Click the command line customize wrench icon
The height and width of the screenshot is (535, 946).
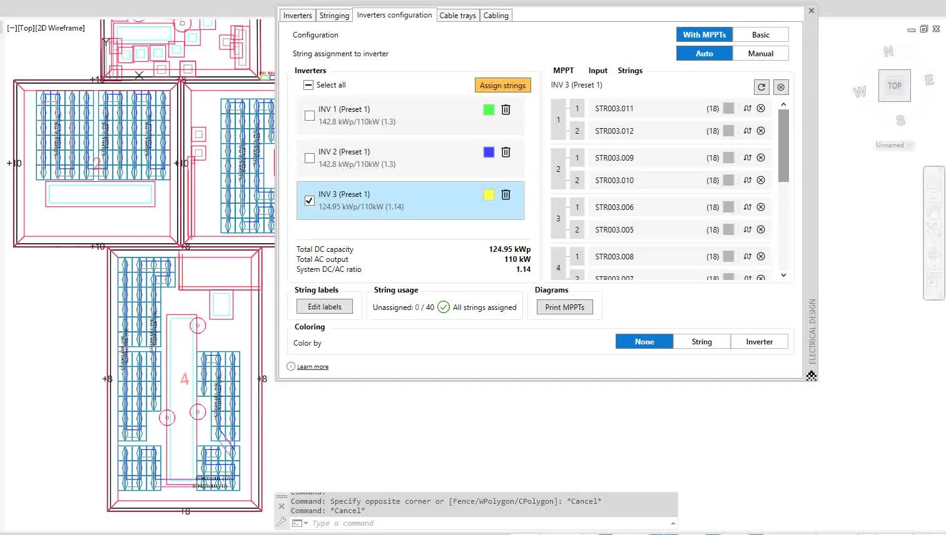(282, 522)
